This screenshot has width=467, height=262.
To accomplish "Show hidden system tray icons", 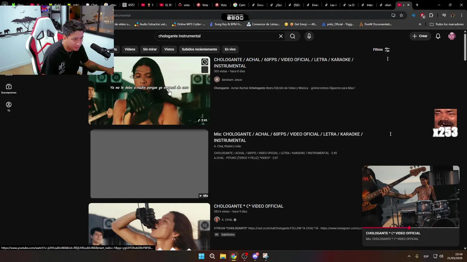I will click(x=409, y=256).
